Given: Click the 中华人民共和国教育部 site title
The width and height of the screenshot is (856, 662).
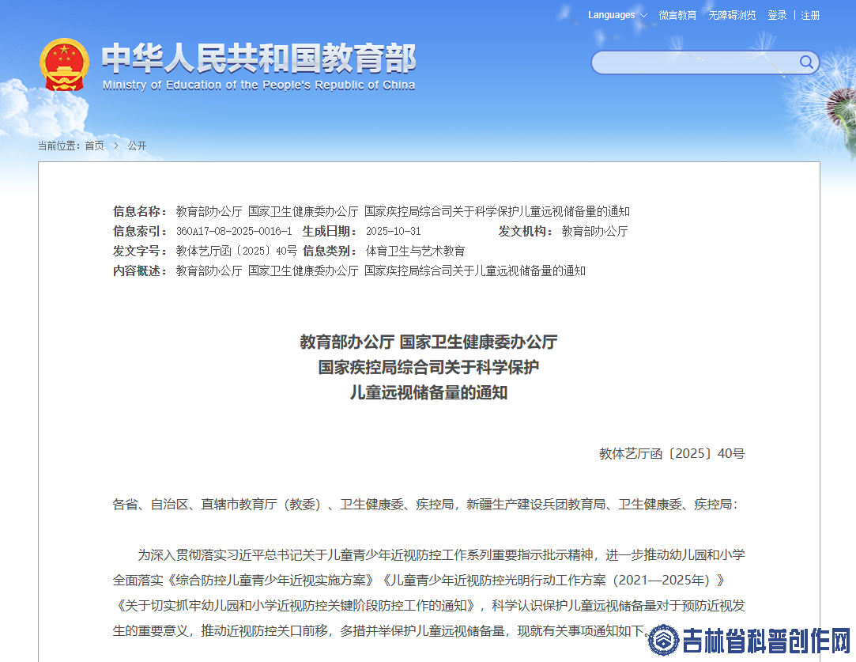Looking at the screenshot, I should tap(258, 59).
